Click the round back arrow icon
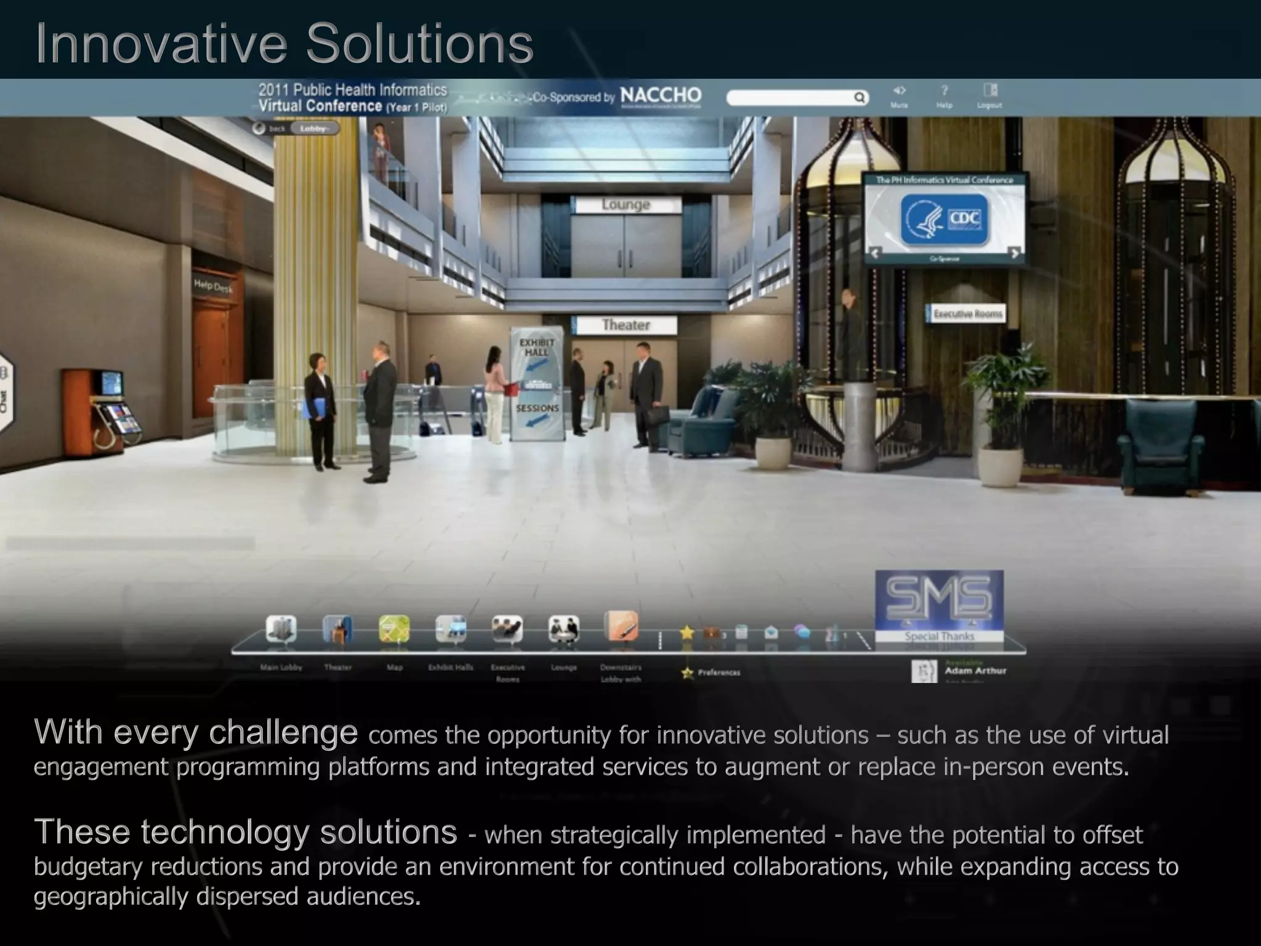1261x946 pixels. (259, 128)
